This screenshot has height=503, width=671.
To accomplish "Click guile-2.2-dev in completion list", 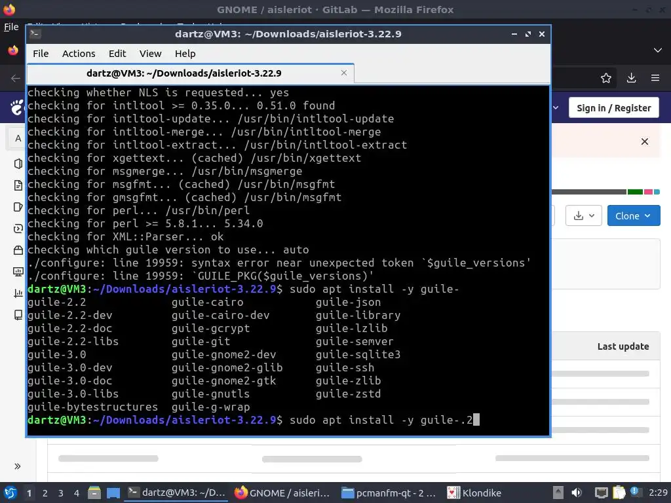I will point(69,315).
